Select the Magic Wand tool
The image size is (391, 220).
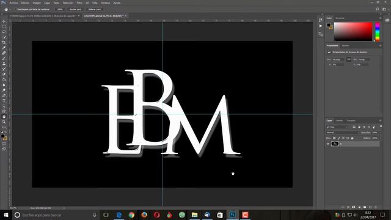pos(4,37)
